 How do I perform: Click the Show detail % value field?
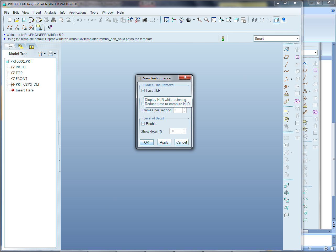coord(176,131)
